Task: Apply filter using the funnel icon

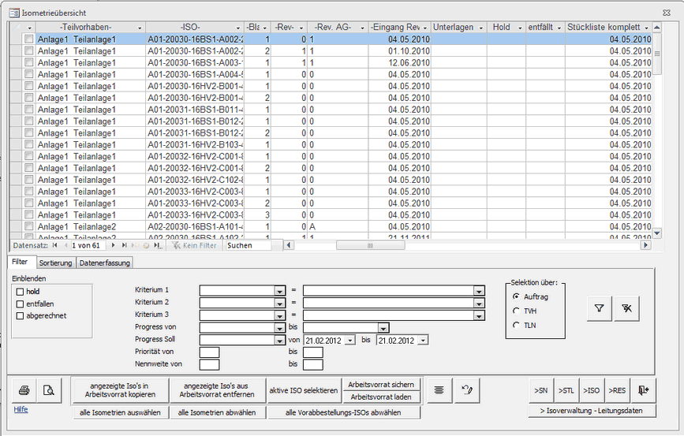Action: (599, 309)
